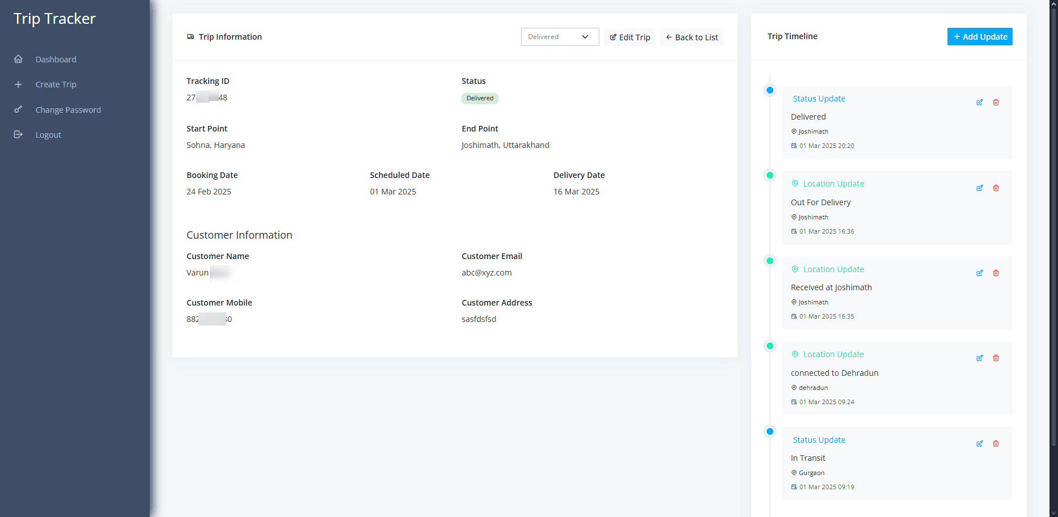Image resolution: width=1058 pixels, height=517 pixels.
Task: Open Change Password page
Action: 68,110
